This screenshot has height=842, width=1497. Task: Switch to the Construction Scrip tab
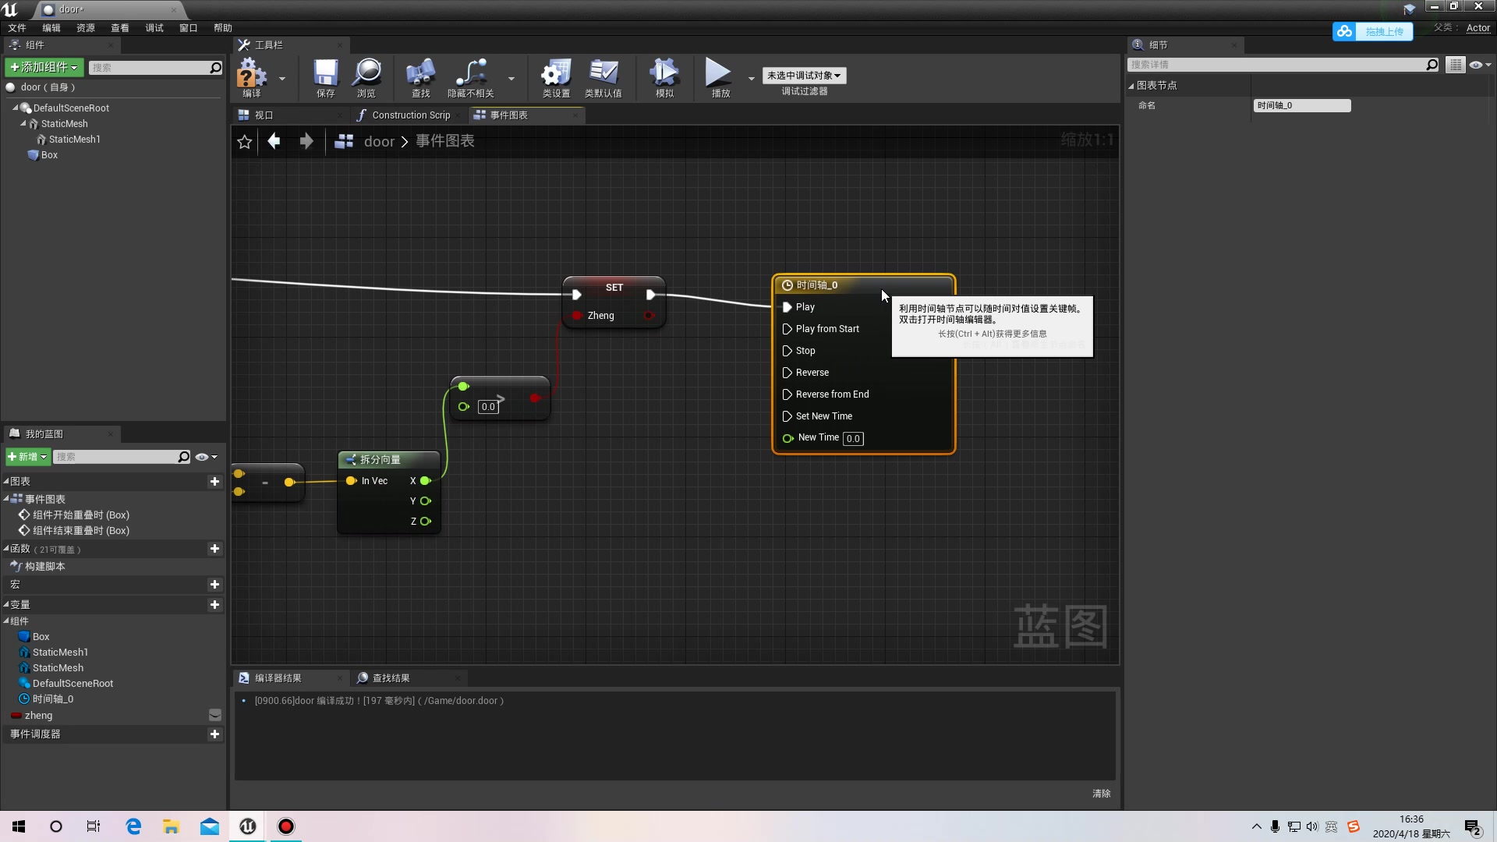[411, 115]
